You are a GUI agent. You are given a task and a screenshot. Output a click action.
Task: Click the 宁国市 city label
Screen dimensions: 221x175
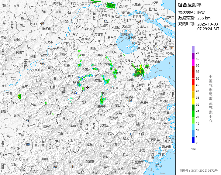86,70
